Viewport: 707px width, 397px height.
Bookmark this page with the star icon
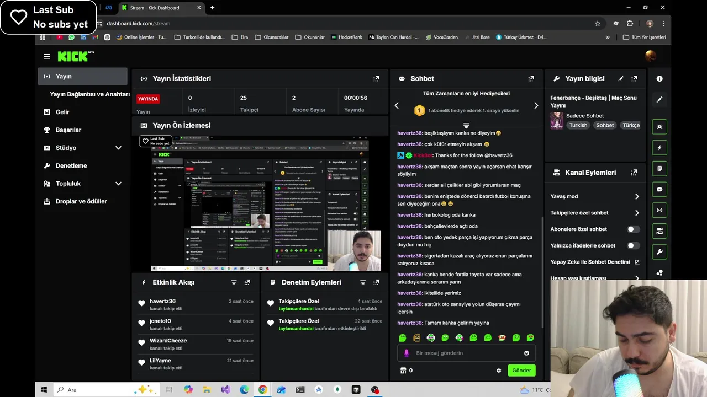(598, 24)
